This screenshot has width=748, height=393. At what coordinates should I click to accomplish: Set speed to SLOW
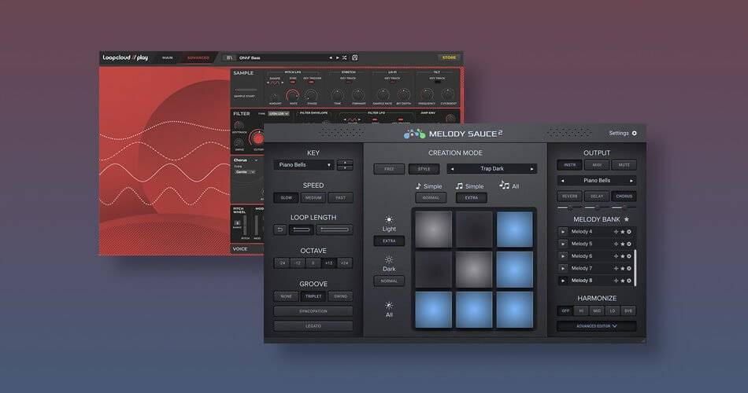(x=287, y=198)
